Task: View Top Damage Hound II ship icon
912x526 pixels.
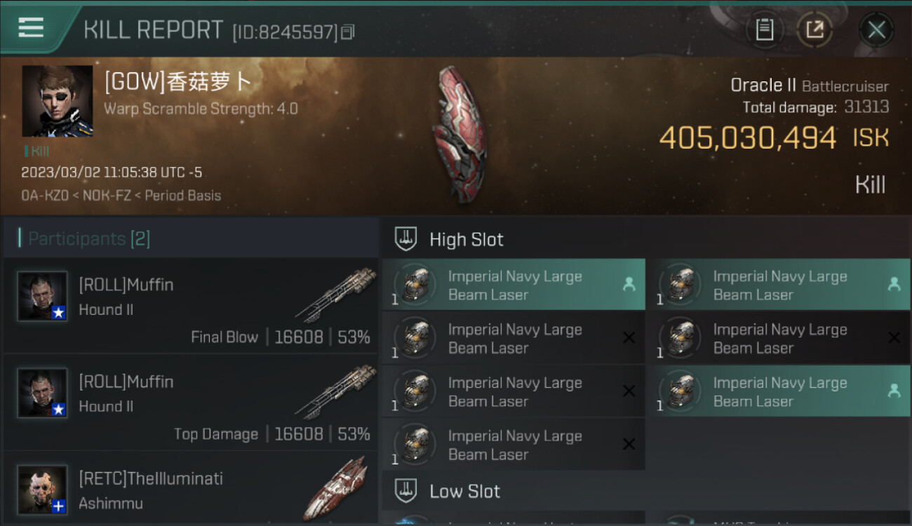Action: [x=337, y=392]
